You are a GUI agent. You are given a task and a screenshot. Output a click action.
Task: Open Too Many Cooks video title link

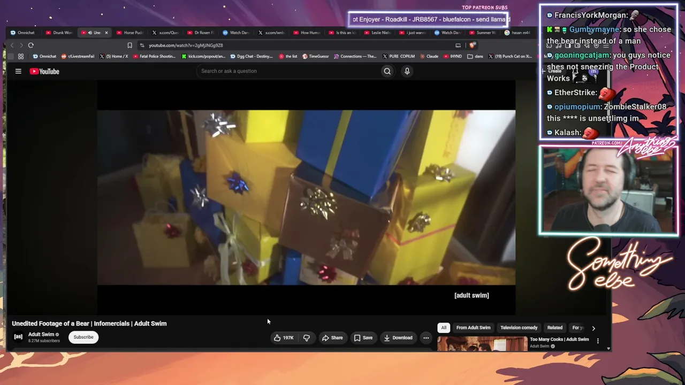[x=559, y=340]
